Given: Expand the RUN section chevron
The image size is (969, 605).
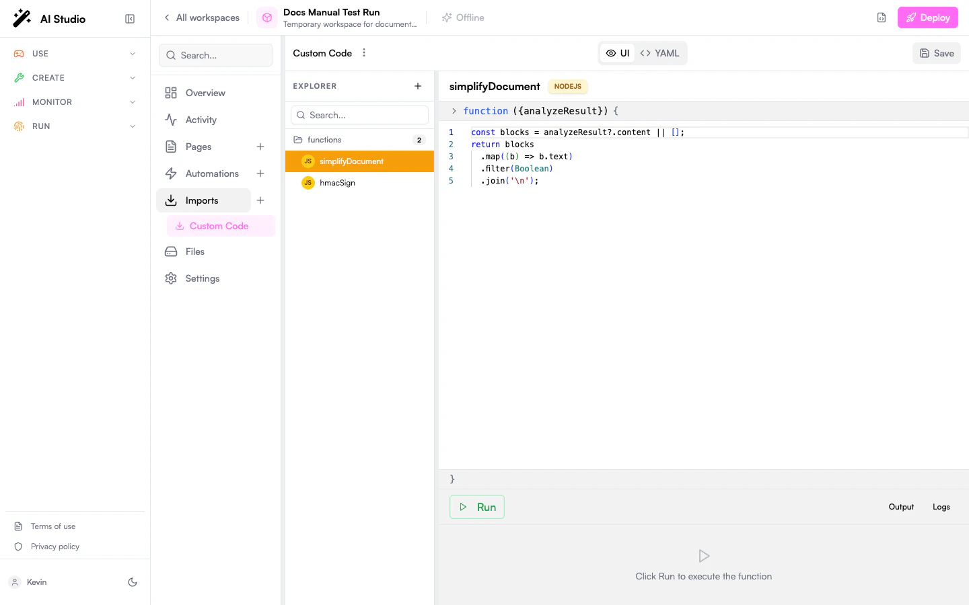Looking at the screenshot, I should (x=133, y=126).
